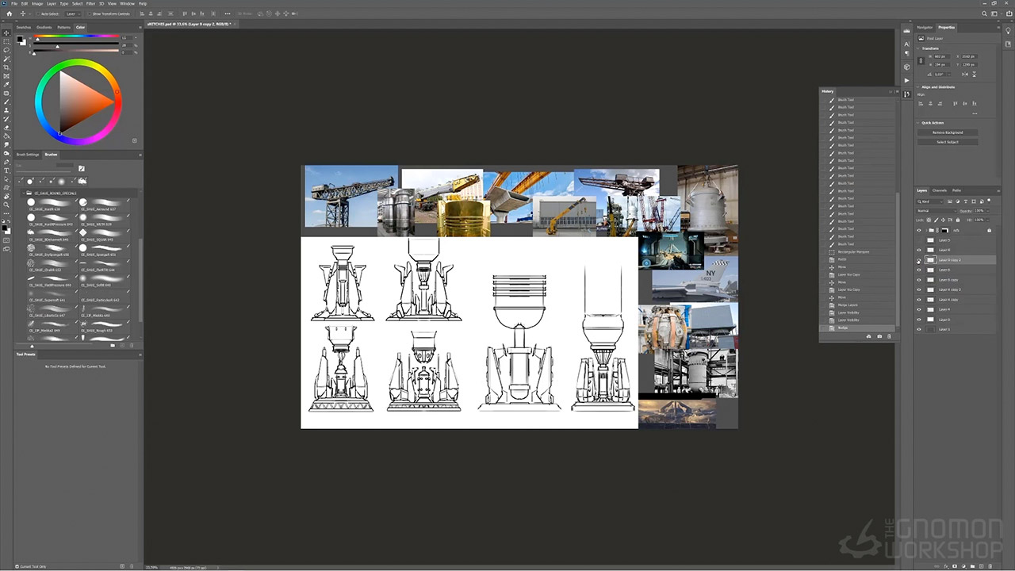Expand the refs layer group arrow
1015x571 pixels.
926,230
